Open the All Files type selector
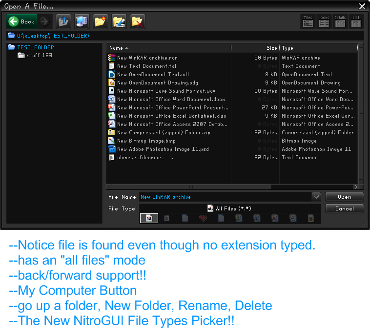 point(230,208)
